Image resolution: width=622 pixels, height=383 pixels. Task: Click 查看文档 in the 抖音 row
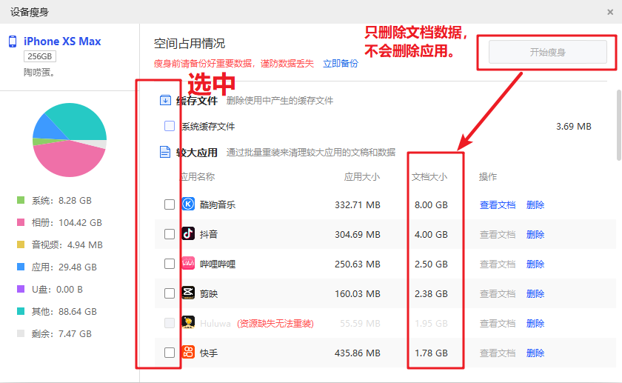(x=498, y=235)
